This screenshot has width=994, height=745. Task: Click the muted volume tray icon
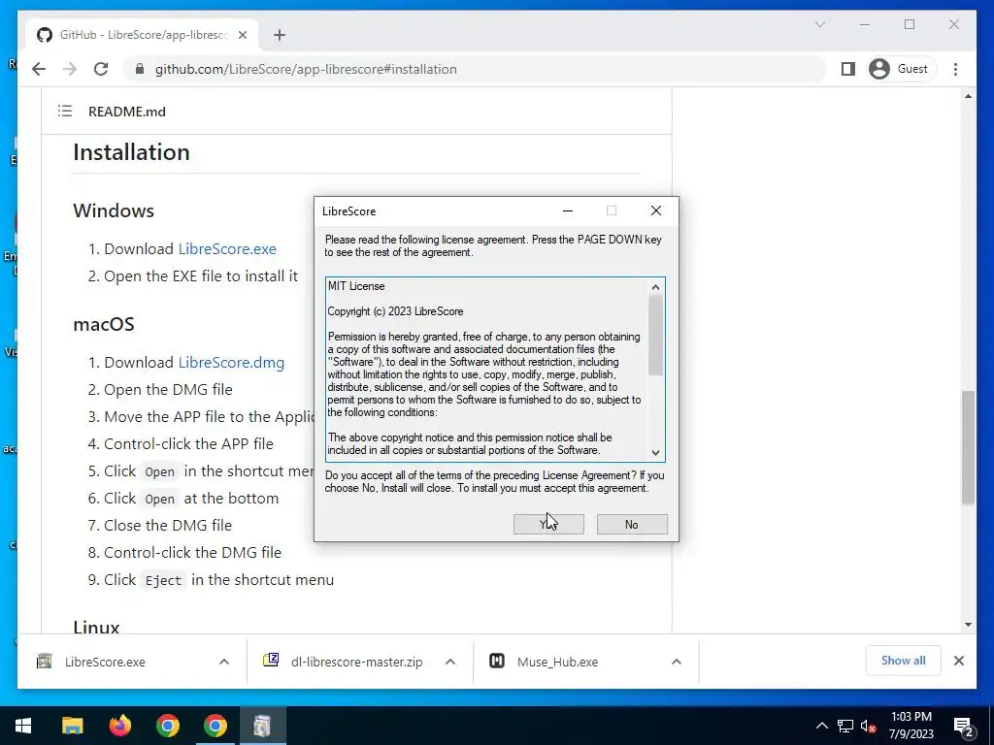point(868,726)
